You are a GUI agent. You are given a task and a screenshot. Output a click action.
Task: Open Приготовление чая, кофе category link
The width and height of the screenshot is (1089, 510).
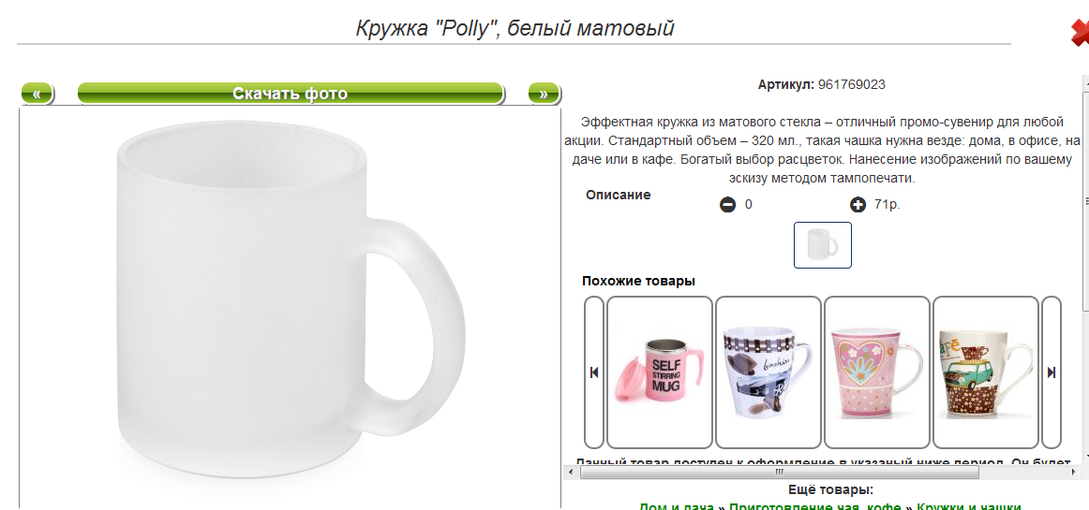pyautogui.click(x=815, y=506)
